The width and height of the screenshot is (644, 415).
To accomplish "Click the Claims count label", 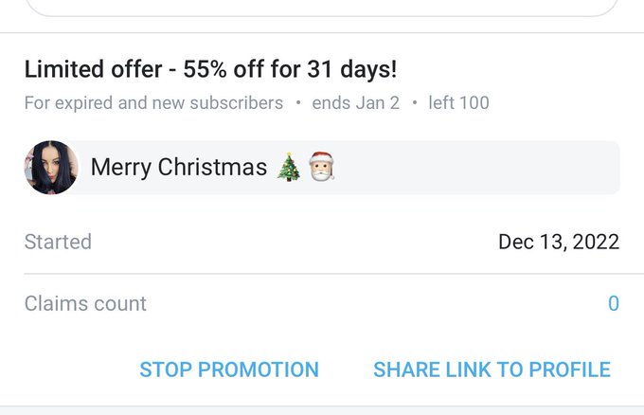I will tap(85, 303).
